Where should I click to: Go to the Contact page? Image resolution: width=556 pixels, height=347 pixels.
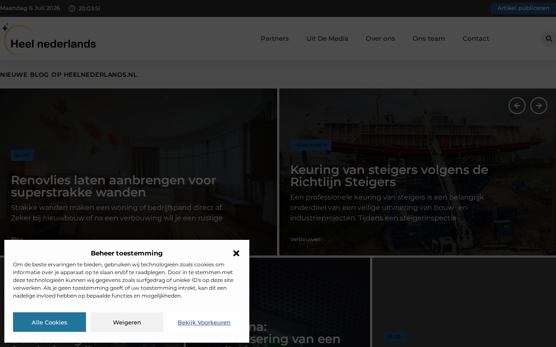coord(476,39)
